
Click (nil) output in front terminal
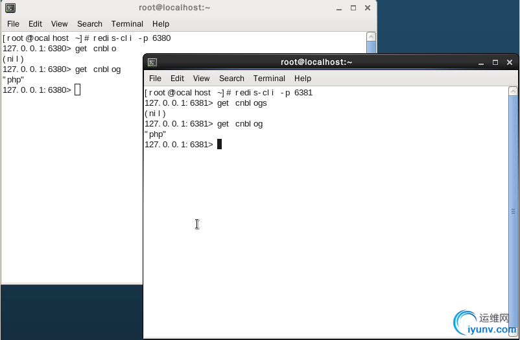click(155, 114)
